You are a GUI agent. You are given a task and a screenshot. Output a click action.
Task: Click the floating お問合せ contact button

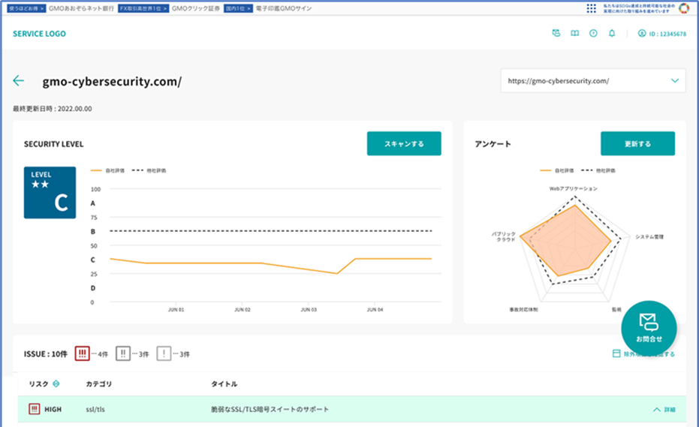point(649,328)
